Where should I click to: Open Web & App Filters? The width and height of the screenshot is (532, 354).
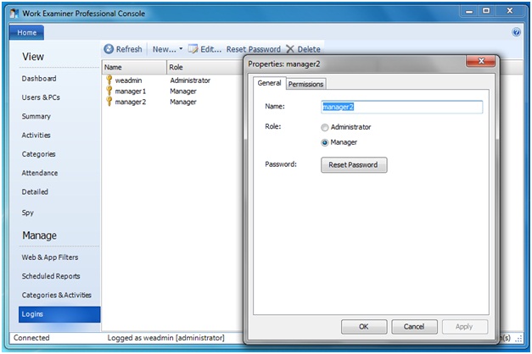pos(50,257)
